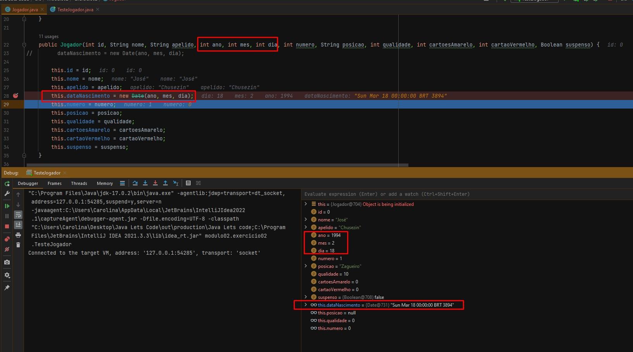Select the 'this.posicao = null' watch

click(x=467, y=313)
